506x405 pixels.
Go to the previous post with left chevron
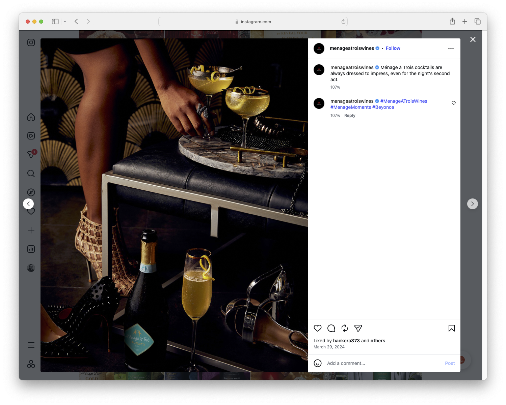pos(28,204)
